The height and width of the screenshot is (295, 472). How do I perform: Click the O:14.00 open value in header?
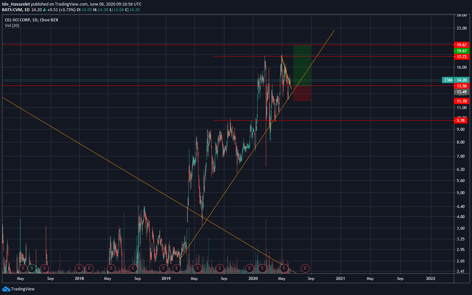(84, 10)
